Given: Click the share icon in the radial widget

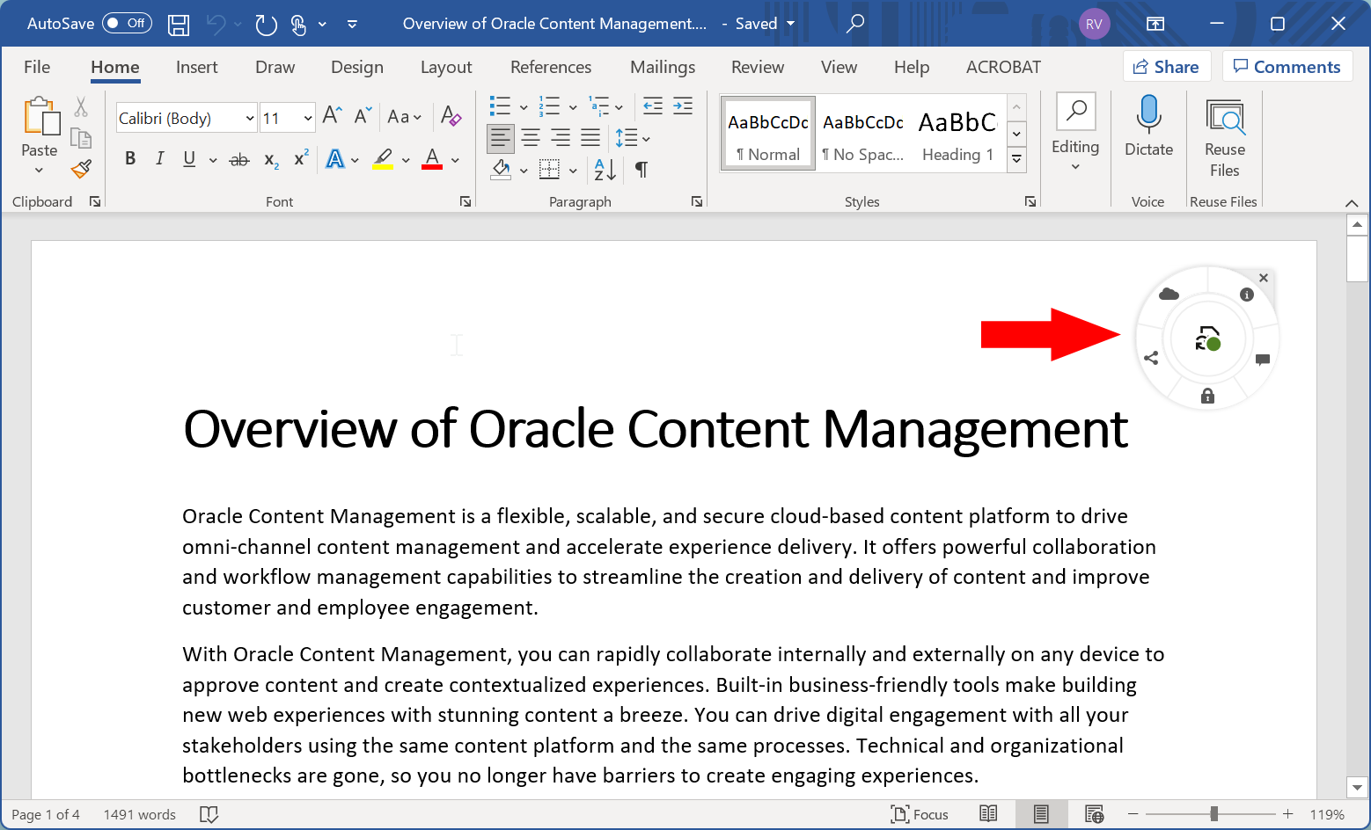Looking at the screenshot, I should coord(1151,358).
